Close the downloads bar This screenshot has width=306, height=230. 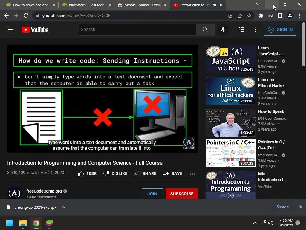pos(301,207)
